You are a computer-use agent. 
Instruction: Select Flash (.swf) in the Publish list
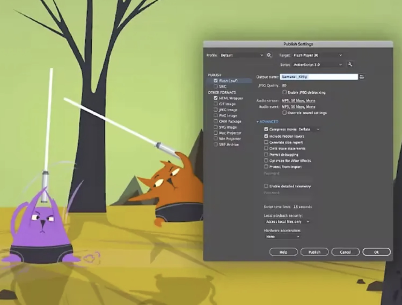(x=228, y=80)
